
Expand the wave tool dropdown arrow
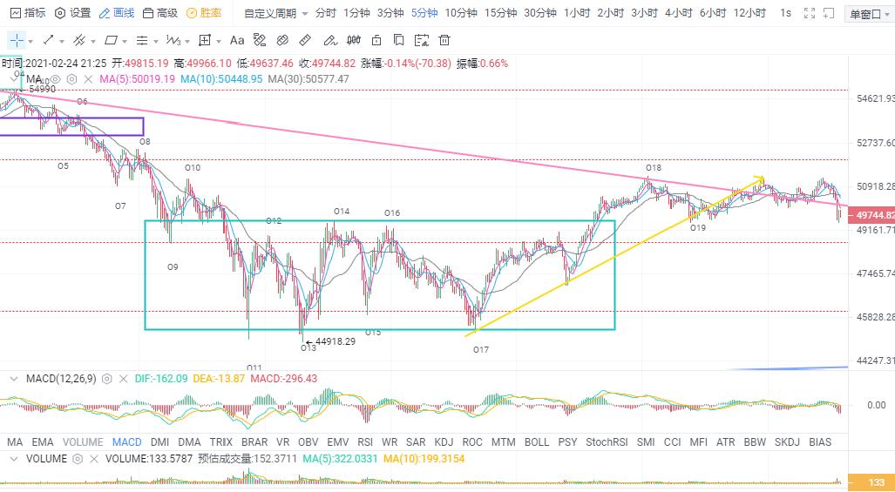click(x=187, y=41)
